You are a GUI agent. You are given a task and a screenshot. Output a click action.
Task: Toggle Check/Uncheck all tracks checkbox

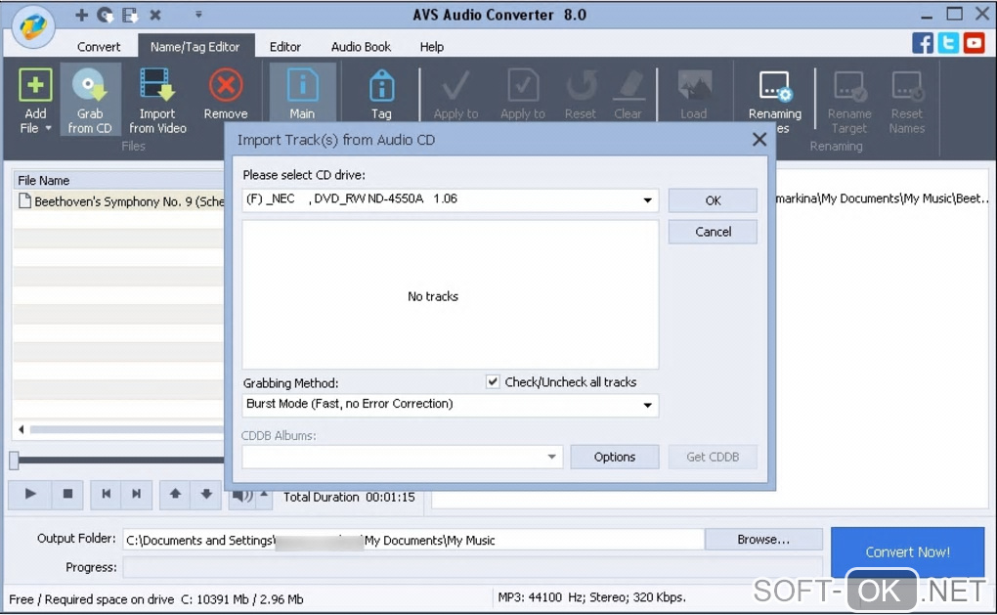point(493,381)
